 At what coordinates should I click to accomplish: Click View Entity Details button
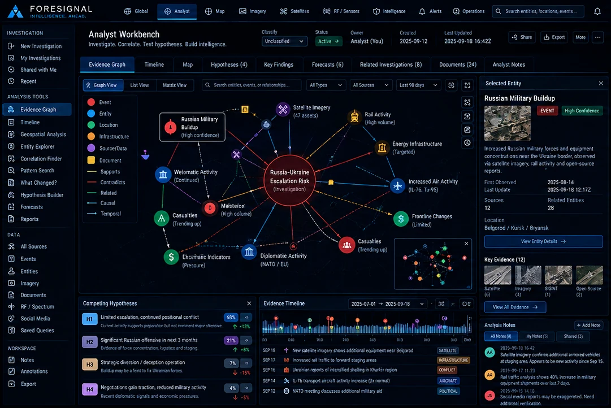click(543, 242)
